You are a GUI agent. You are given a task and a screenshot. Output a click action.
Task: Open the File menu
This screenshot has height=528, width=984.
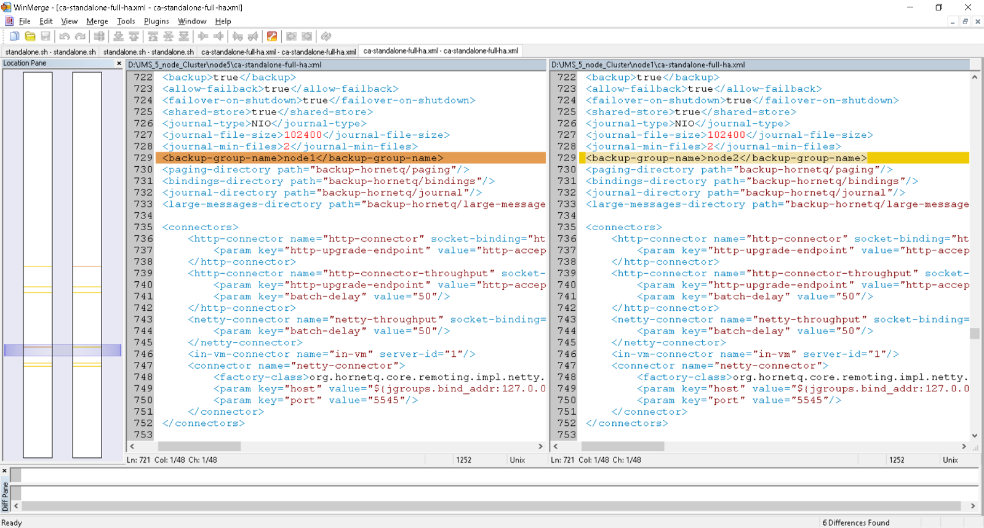[25, 21]
